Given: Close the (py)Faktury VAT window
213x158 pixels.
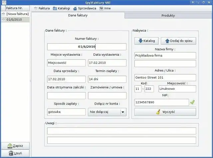Looking at the screenshot, I should (x=209, y=2).
